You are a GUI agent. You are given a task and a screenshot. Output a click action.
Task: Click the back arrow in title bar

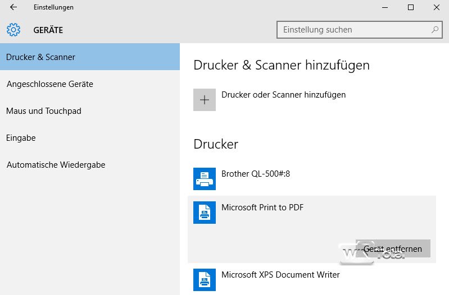(13, 7)
